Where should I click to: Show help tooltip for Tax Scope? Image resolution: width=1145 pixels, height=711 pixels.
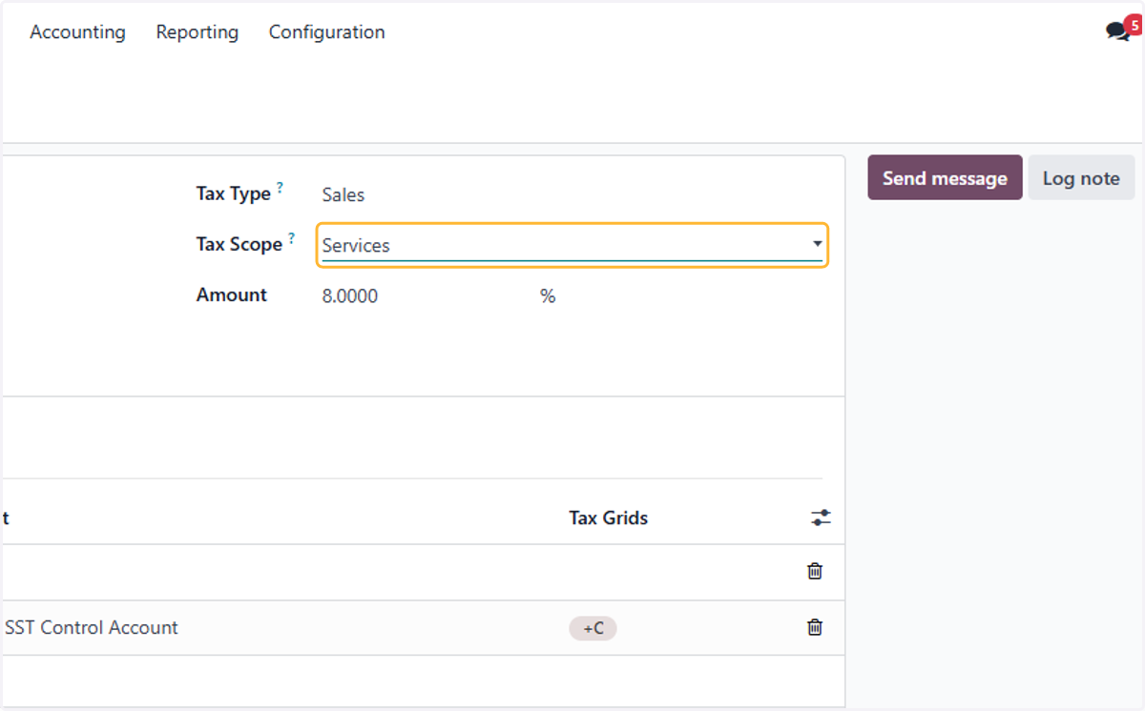(291, 239)
